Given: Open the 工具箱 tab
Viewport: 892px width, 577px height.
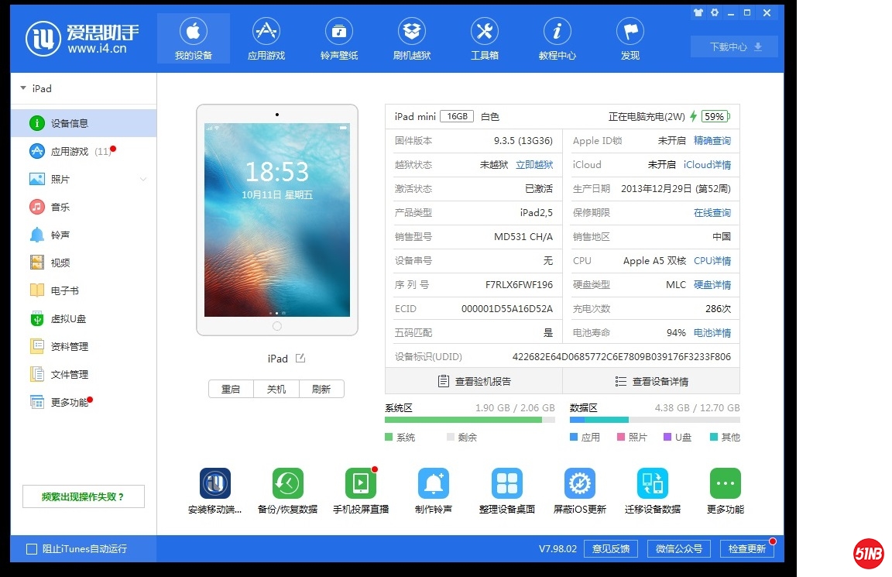Looking at the screenshot, I should (x=485, y=38).
